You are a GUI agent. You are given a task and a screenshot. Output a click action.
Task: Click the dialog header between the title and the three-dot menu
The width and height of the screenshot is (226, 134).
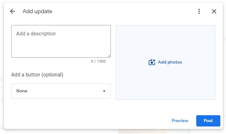[124, 11]
